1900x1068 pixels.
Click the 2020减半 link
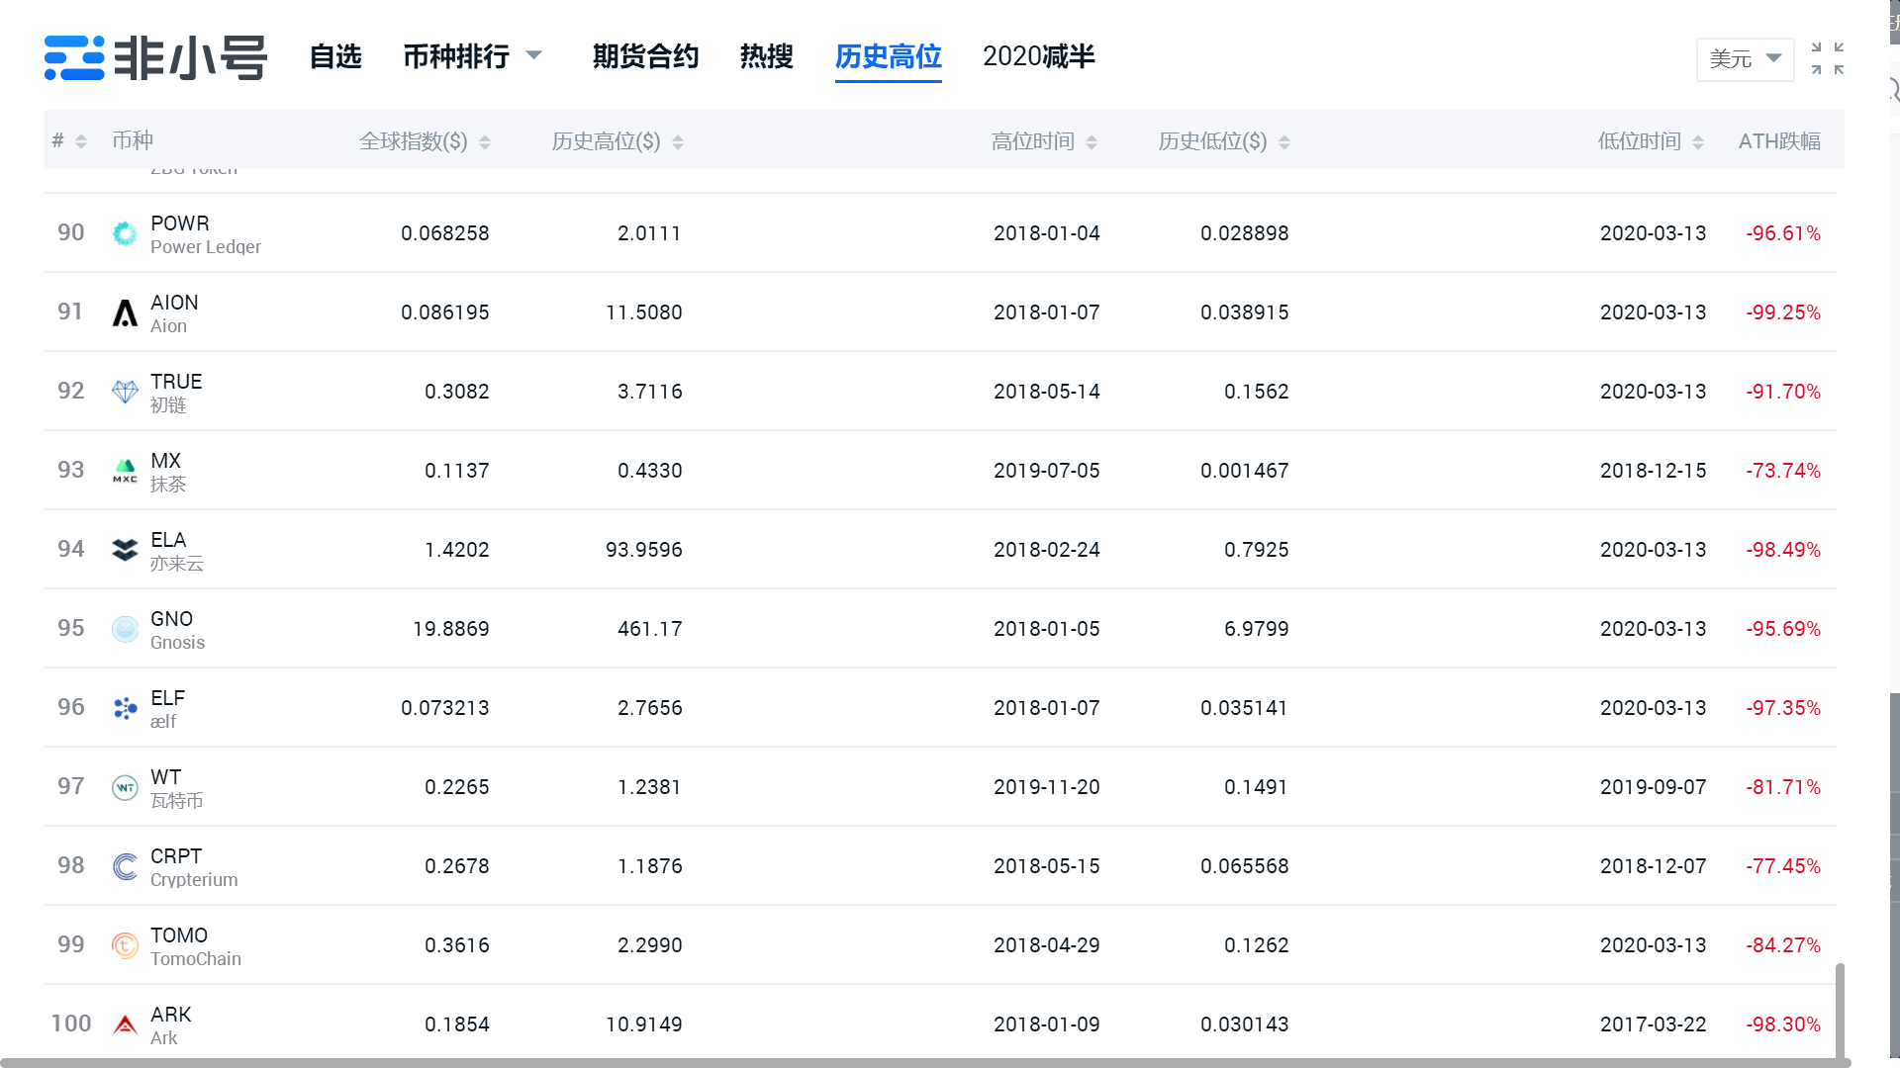point(1039,57)
